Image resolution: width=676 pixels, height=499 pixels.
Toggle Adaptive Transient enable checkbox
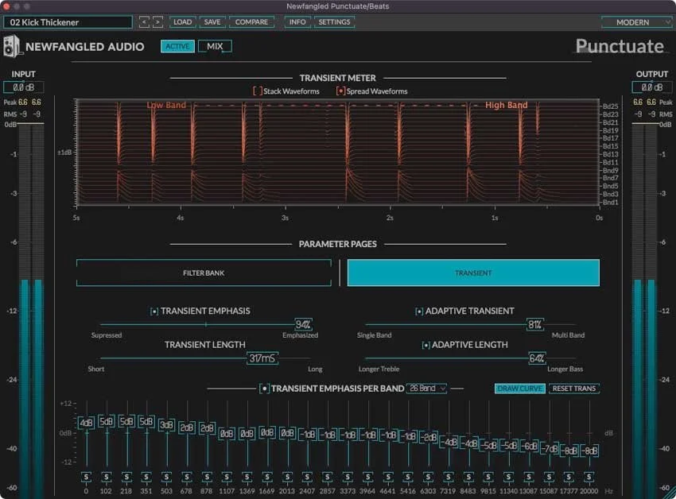click(x=418, y=311)
